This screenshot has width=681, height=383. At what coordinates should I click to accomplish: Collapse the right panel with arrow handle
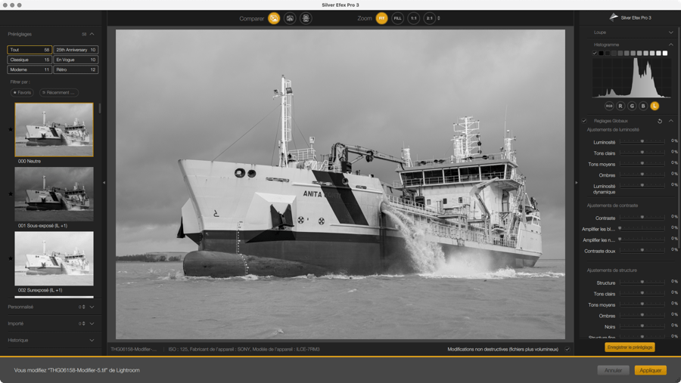pyautogui.click(x=577, y=183)
